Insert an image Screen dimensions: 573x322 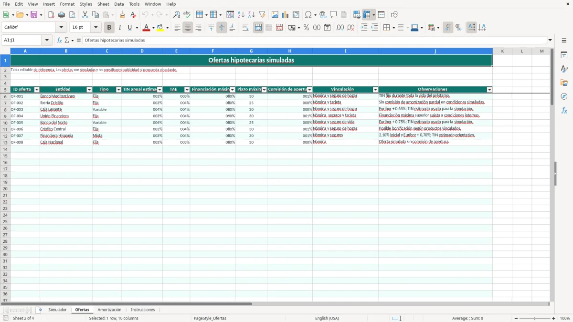point(275,15)
